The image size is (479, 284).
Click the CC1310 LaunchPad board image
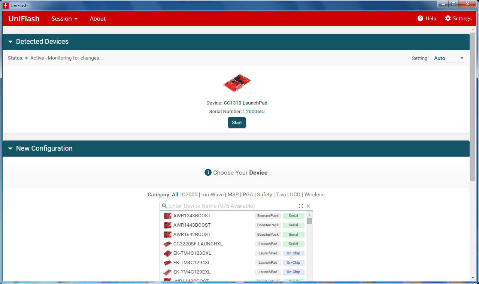[x=237, y=83]
